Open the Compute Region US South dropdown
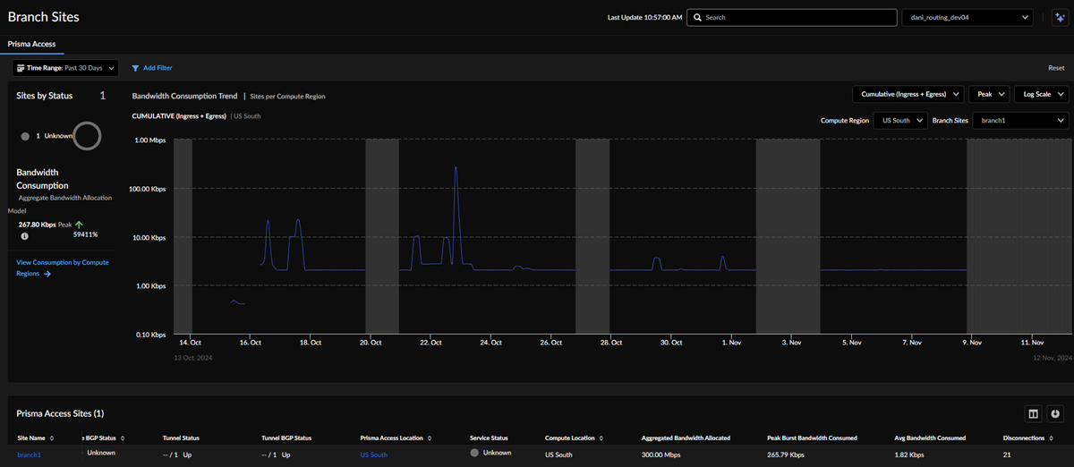 (x=901, y=120)
